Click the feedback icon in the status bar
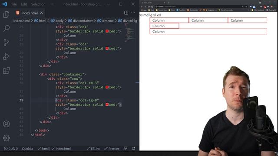Screen dimensions: 278x156 tap(126, 149)
